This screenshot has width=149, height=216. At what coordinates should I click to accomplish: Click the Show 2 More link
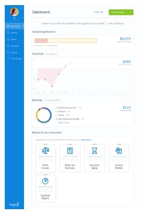coord(63,122)
